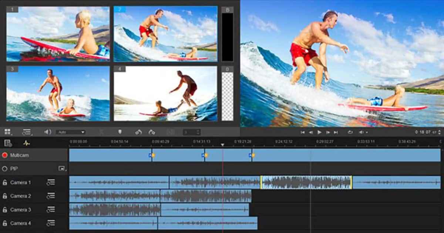Click the orange switch marker on the Multicam track
Image resolution: width=444 pixels, height=233 pixels.
coord(153,155)
